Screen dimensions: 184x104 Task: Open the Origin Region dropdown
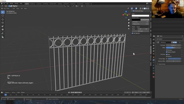(143, 27)
